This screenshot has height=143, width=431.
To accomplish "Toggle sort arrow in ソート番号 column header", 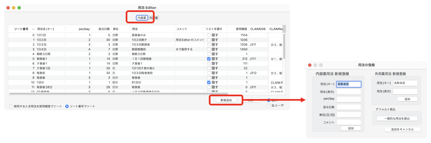I will (x=33, y=29).
